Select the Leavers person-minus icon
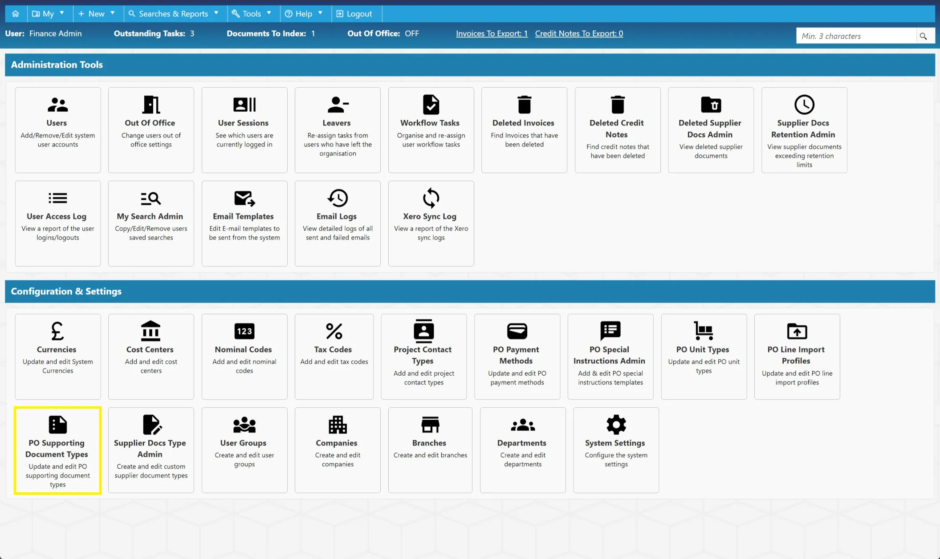 point(338,105)
